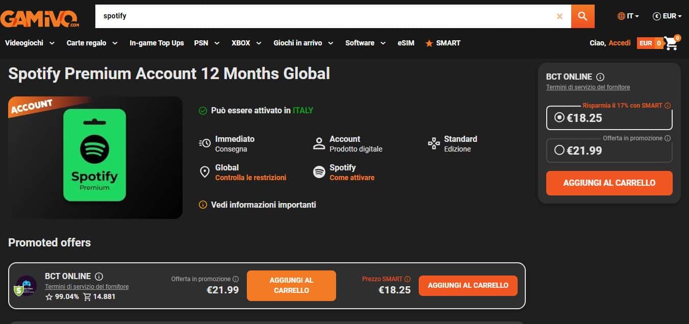Open the shopping cart icon
Image resolution: width=689 pixels, height=324 pixels.
click(x=672, y=43)
